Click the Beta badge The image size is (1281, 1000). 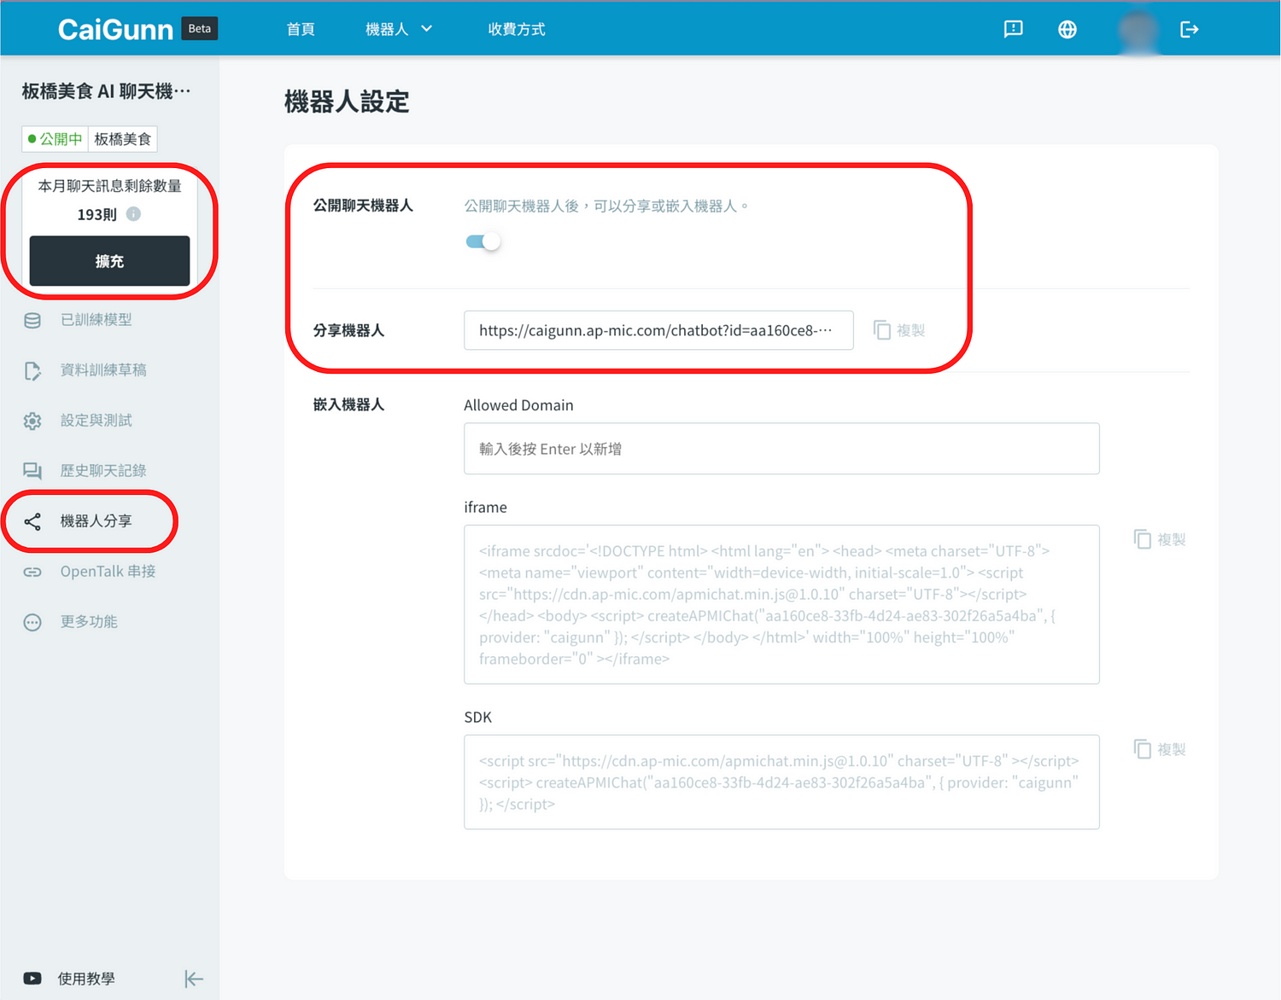(199, 29)
